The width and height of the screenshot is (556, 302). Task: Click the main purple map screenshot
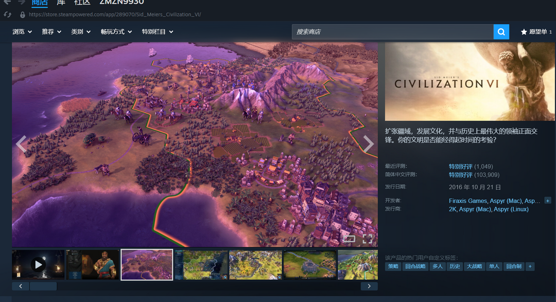coord(195,144)
